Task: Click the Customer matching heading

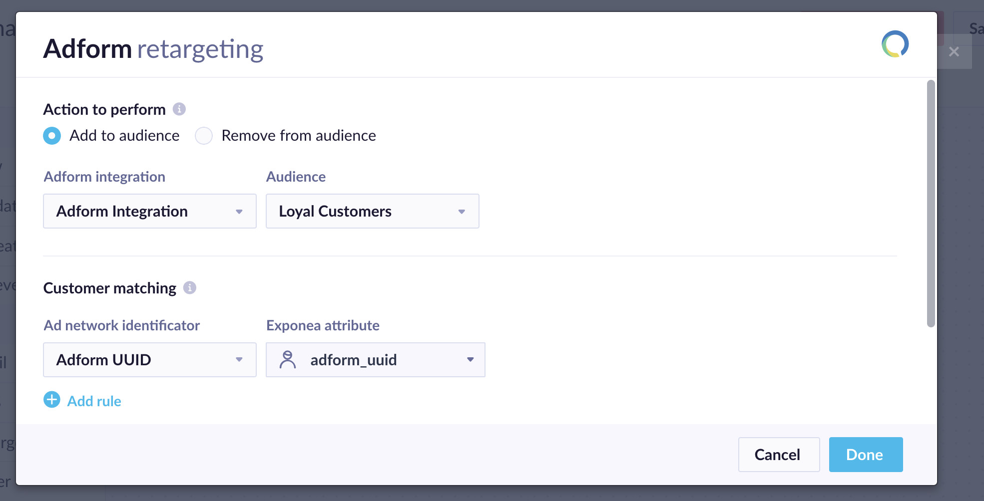Action: click(x=110, y=288)
